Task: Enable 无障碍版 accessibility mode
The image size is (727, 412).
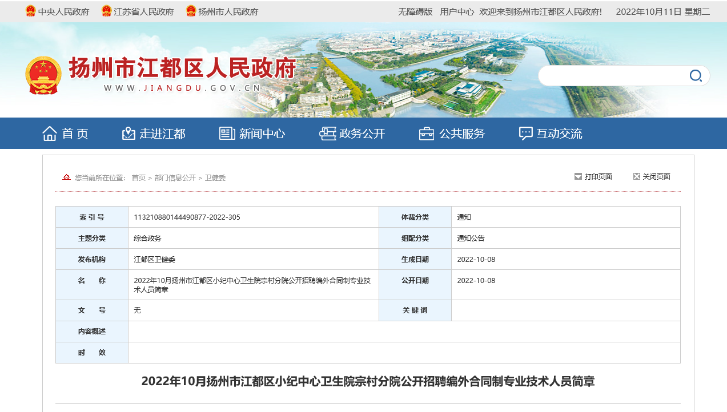Action: (x=415, y=11)
